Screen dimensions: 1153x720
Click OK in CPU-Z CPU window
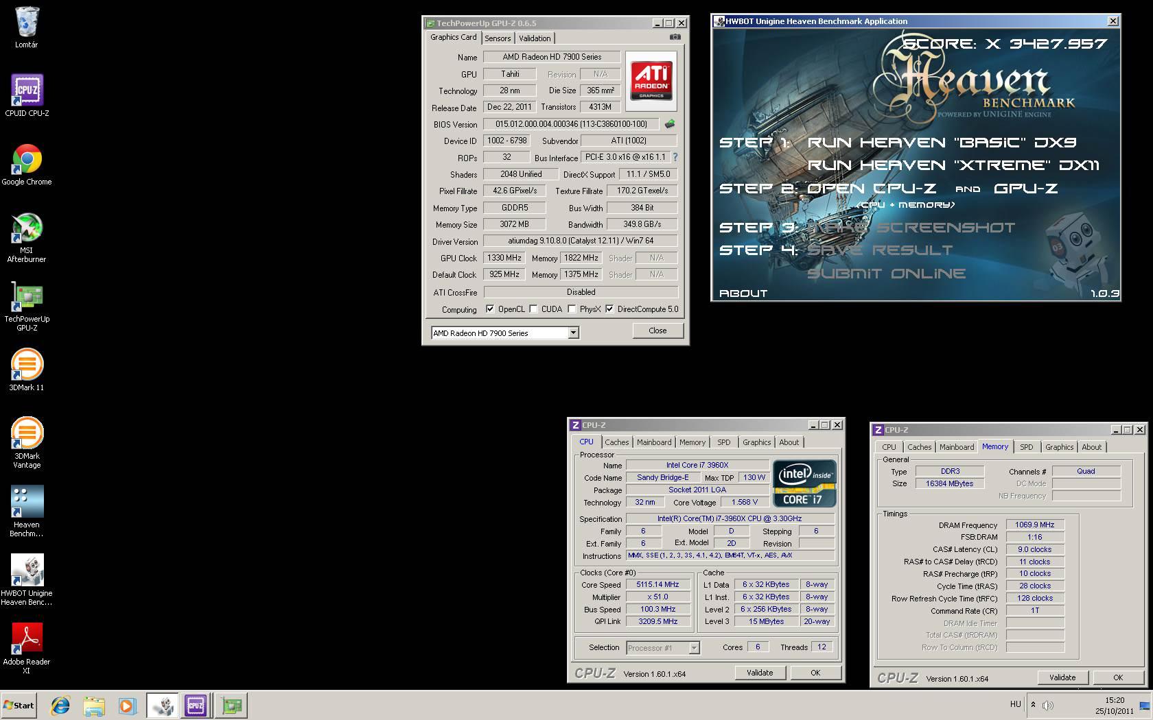(815, 673)
